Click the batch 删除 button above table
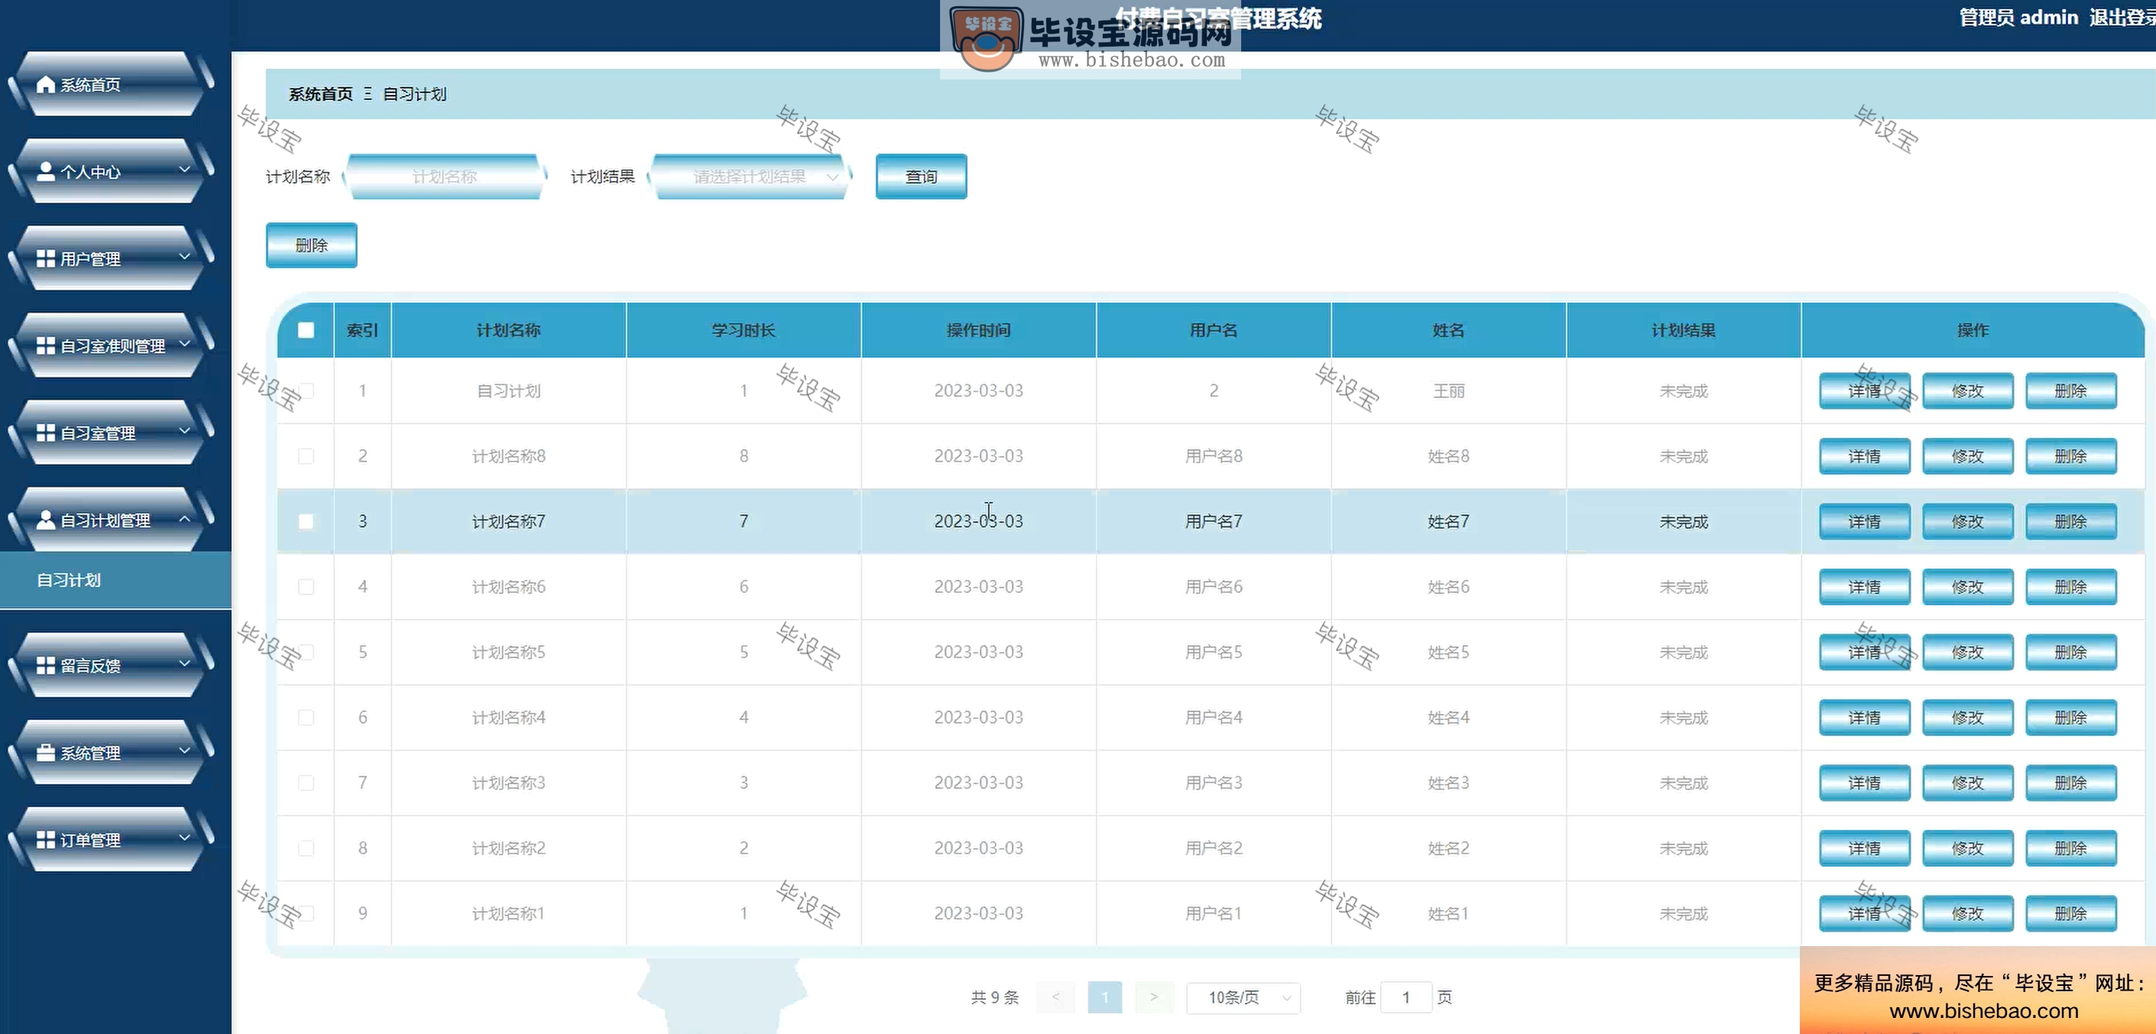 (311, 245)
